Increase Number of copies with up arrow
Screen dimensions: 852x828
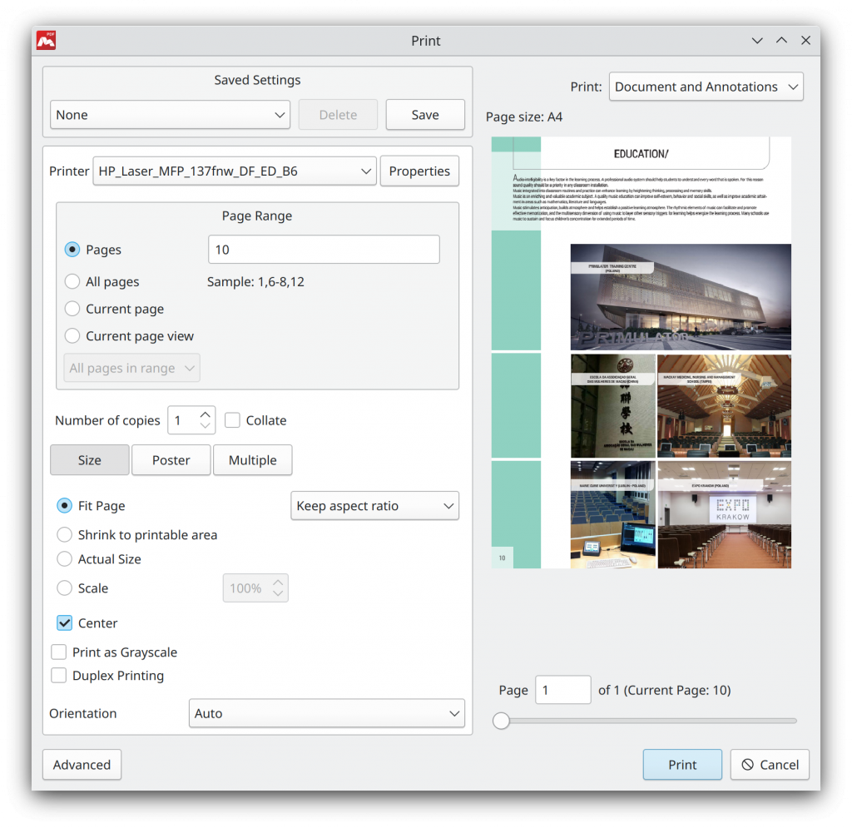tap(204, 414)
